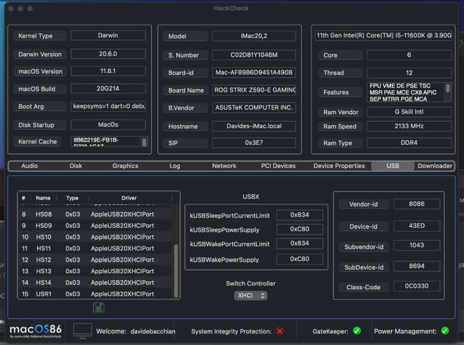Click the Board Name value field
Image resolution: width=464 pixels, height=345 pixels.
point(254,90)
